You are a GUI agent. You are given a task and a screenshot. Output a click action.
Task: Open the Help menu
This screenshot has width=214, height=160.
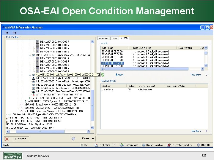point(15,33)
